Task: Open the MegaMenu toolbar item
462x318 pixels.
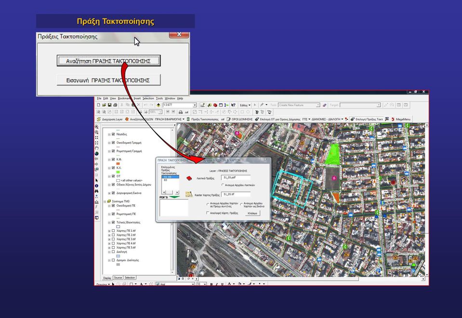Action: 401,119
